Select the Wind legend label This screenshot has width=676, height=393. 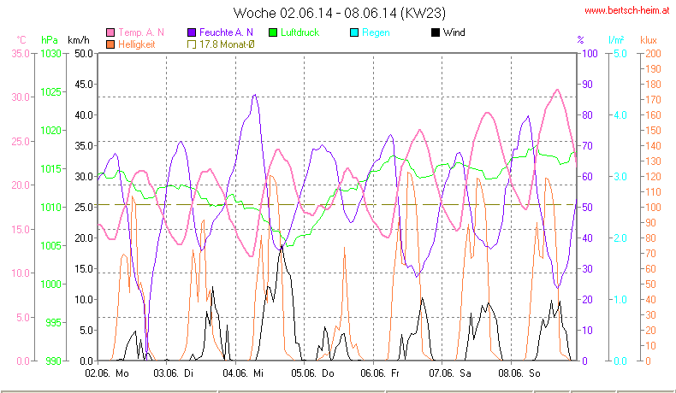click(454, 32)
